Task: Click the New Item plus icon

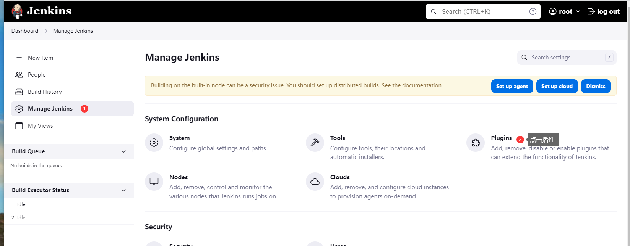Action: [x=19, y=58]
